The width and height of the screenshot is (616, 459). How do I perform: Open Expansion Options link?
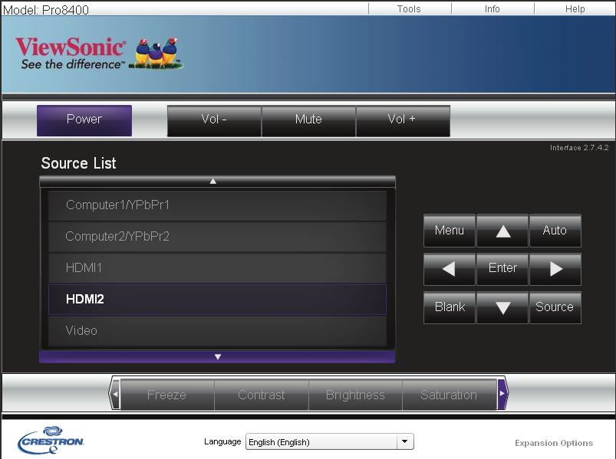coord(554,443)
